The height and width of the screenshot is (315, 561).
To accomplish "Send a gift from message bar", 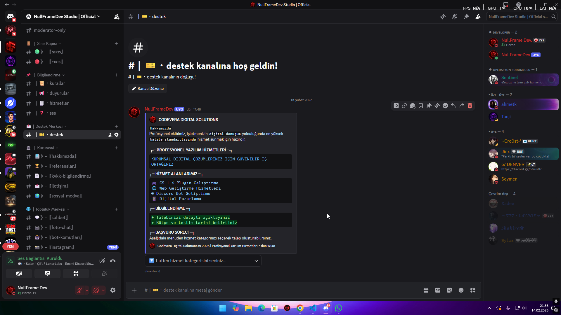I will [426, 290].
